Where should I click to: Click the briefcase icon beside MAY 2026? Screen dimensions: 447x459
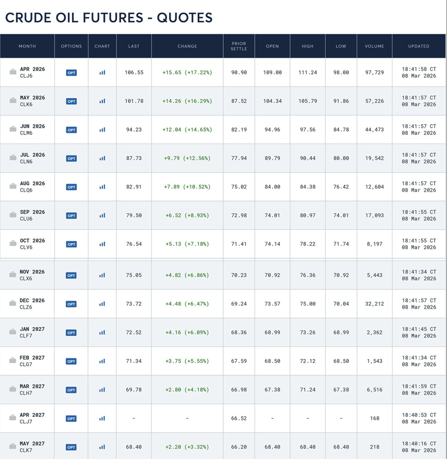[x=13, y=101]
